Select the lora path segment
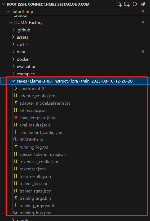Screen dimensions: 150x221 pos(74,81)
